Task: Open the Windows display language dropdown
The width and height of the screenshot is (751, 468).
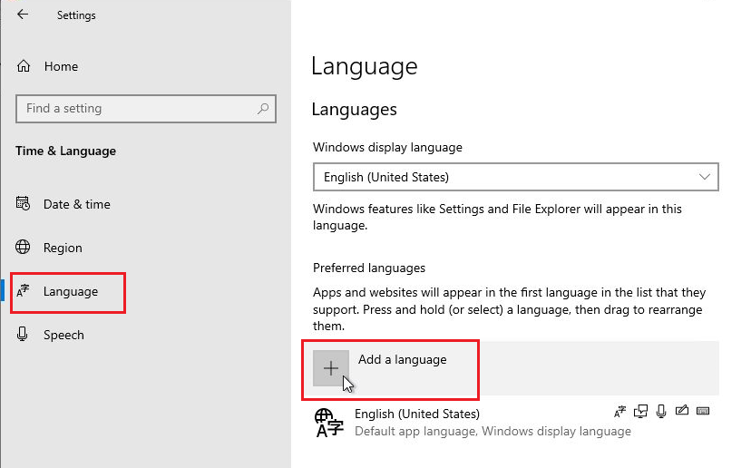Action: (516, 177)
